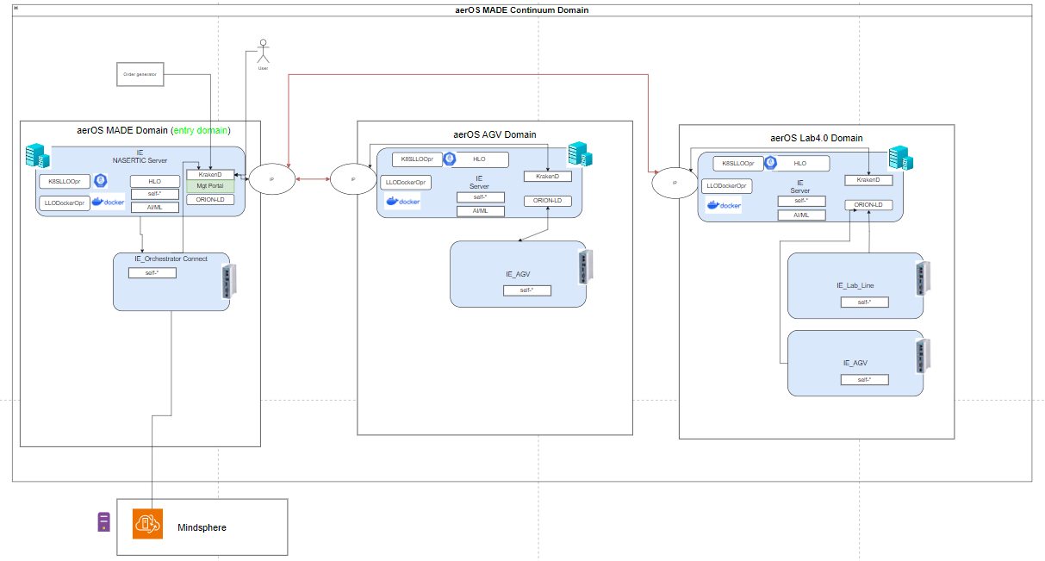Select Kubernetes icon in AGV Domain server
The image size is (1045, 561).
[x=449, y=159]
